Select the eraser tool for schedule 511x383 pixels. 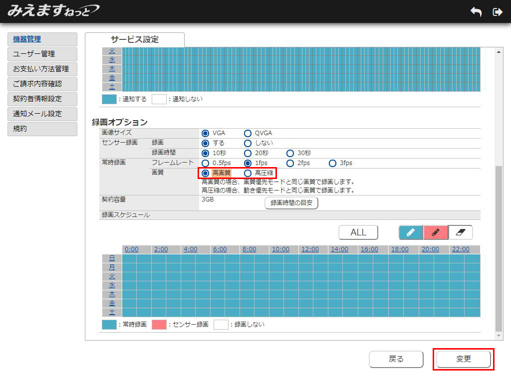click(460, 232)
